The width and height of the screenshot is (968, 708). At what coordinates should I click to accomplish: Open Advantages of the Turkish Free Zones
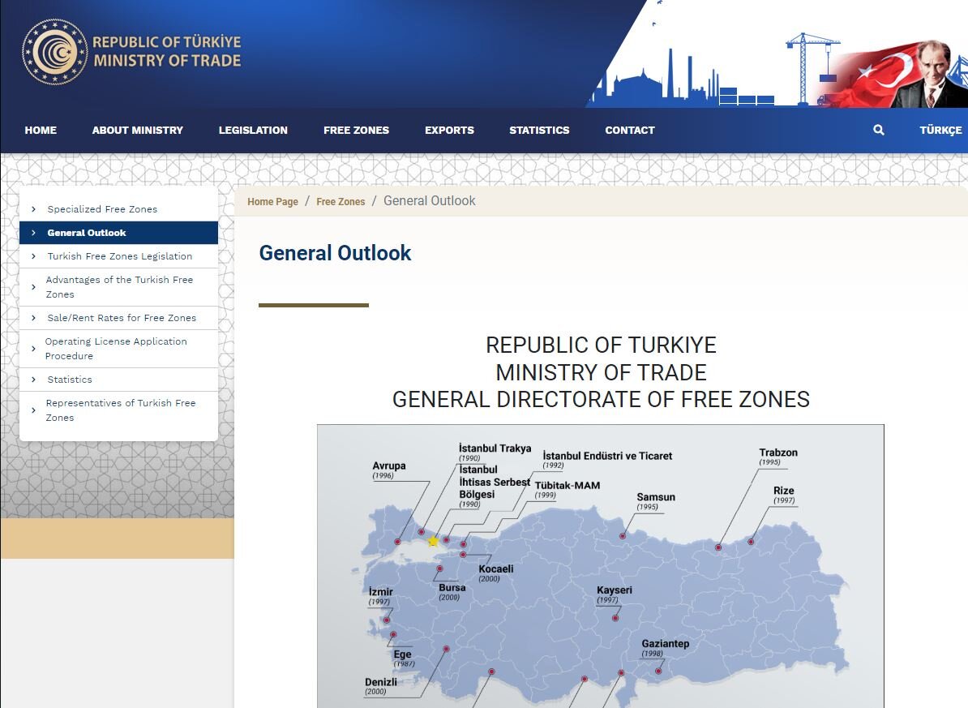[119, 287]
